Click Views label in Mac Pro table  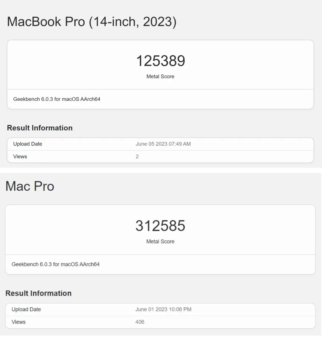point(19,322)
